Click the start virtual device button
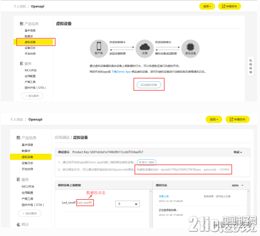This screenshot has height=236, width=260. (149, 85)
